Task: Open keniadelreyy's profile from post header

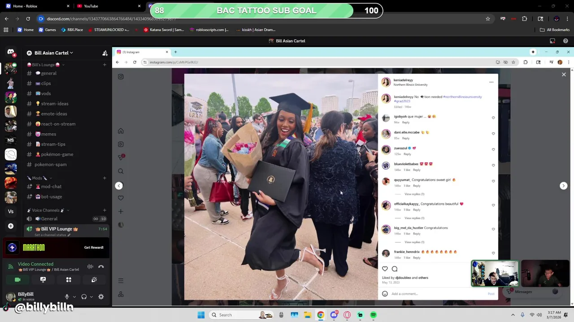Action: click(403, 80)
